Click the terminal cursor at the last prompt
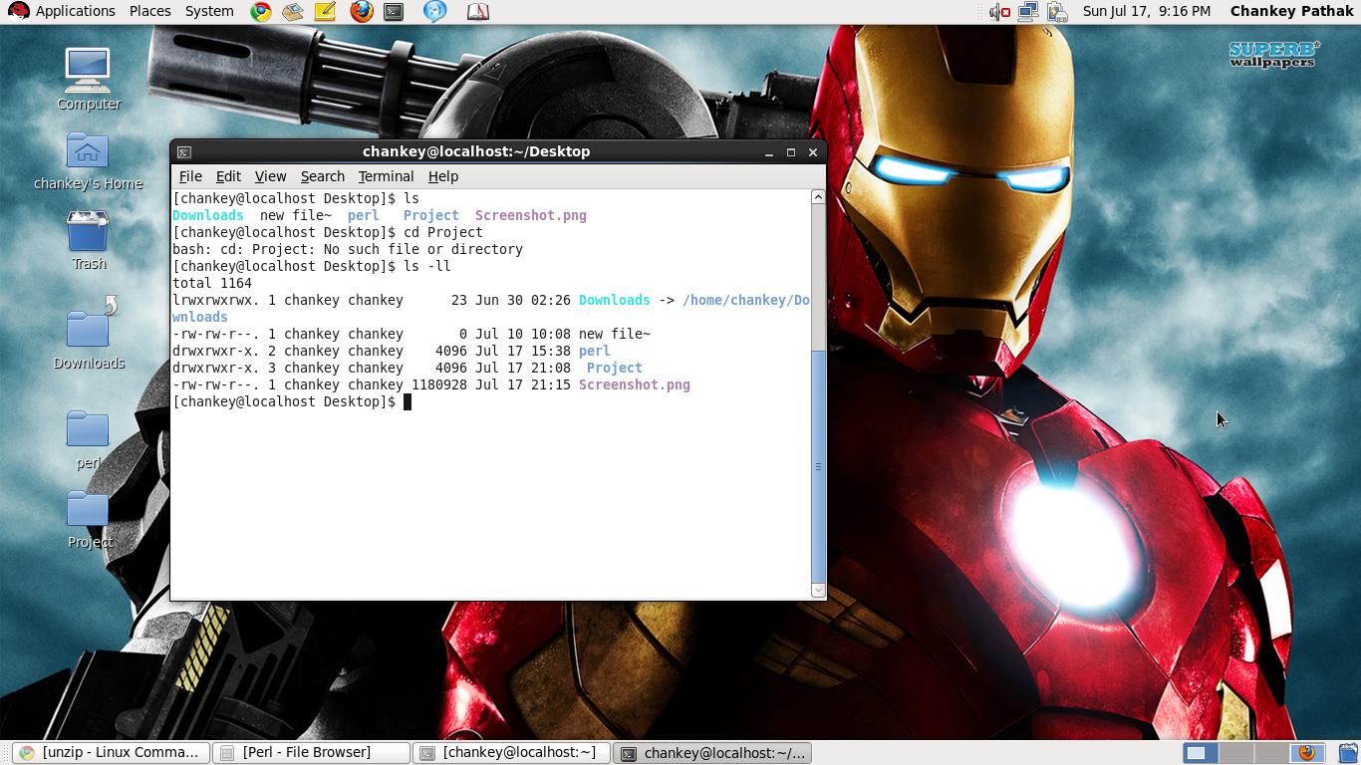The width and height of the screenshot is (1361, 765). point(407,401)
